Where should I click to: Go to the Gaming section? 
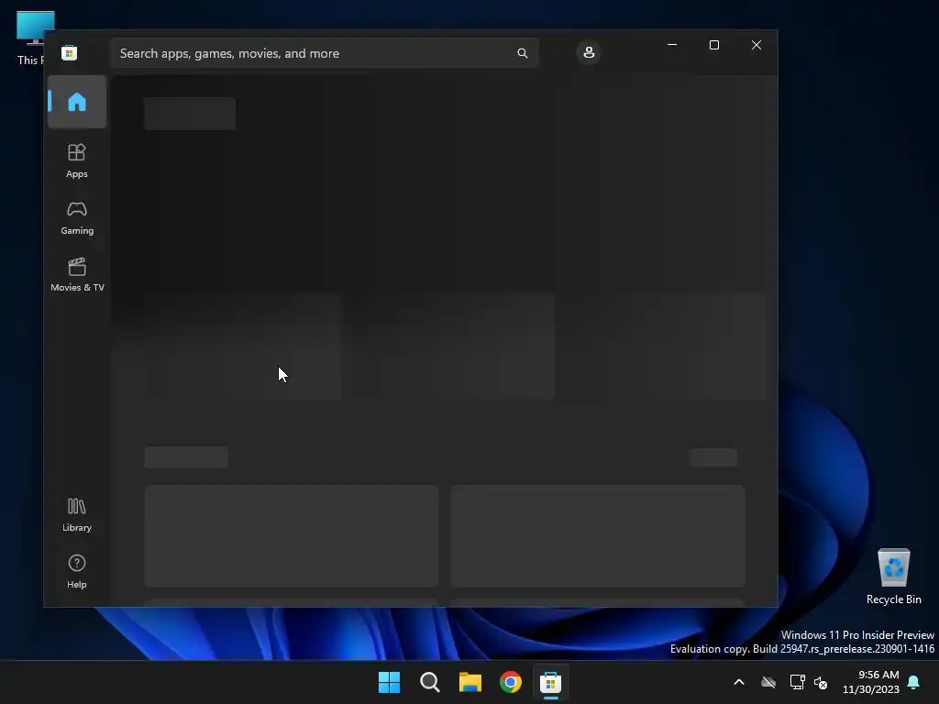click(77, 217)
